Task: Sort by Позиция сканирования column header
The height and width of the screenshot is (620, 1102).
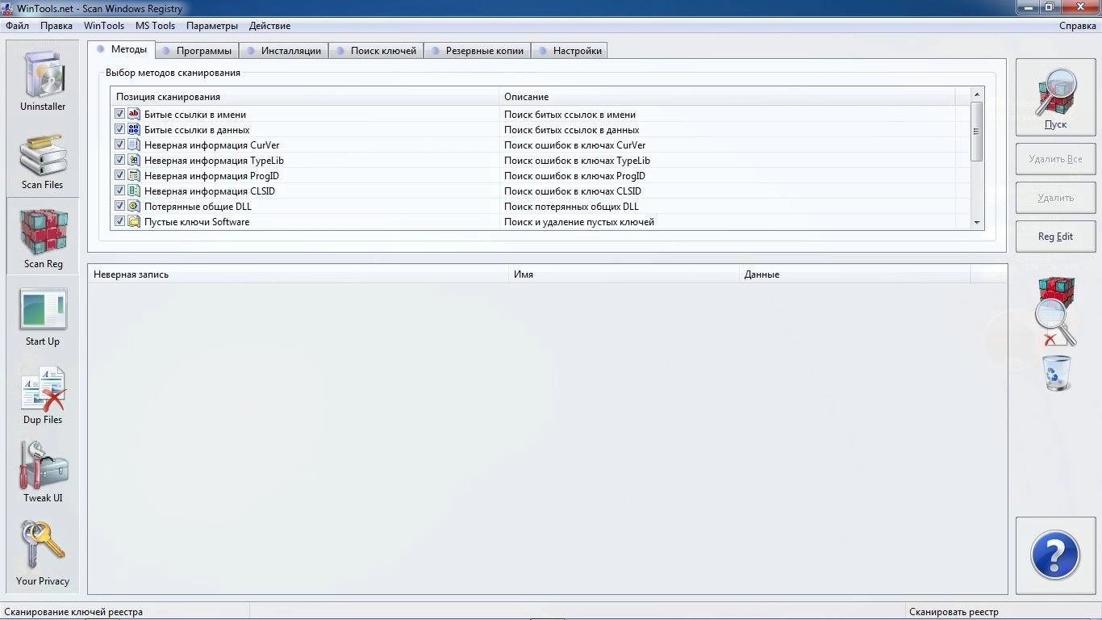Action: pos(305,97)
